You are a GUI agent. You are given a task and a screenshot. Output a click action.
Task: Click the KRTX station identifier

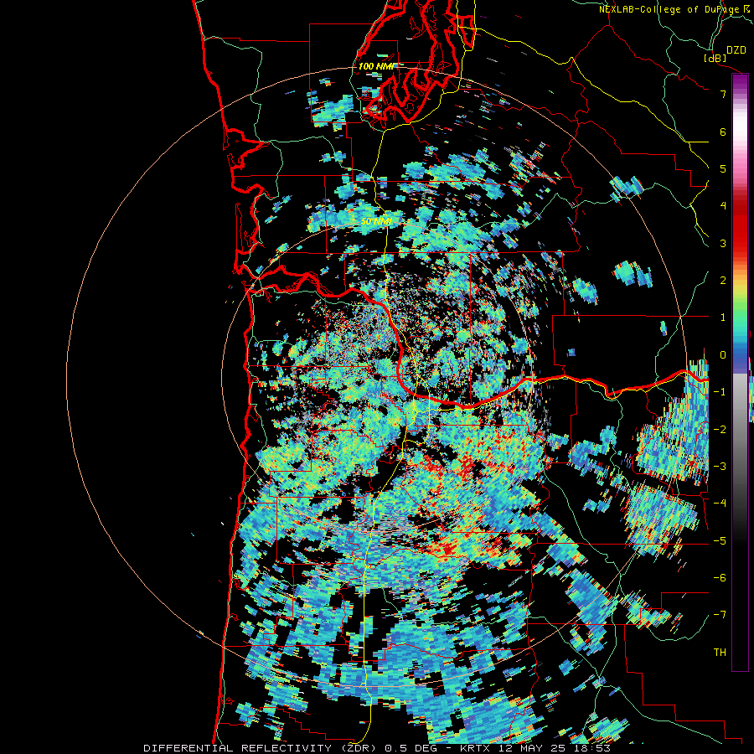point(475,748)
